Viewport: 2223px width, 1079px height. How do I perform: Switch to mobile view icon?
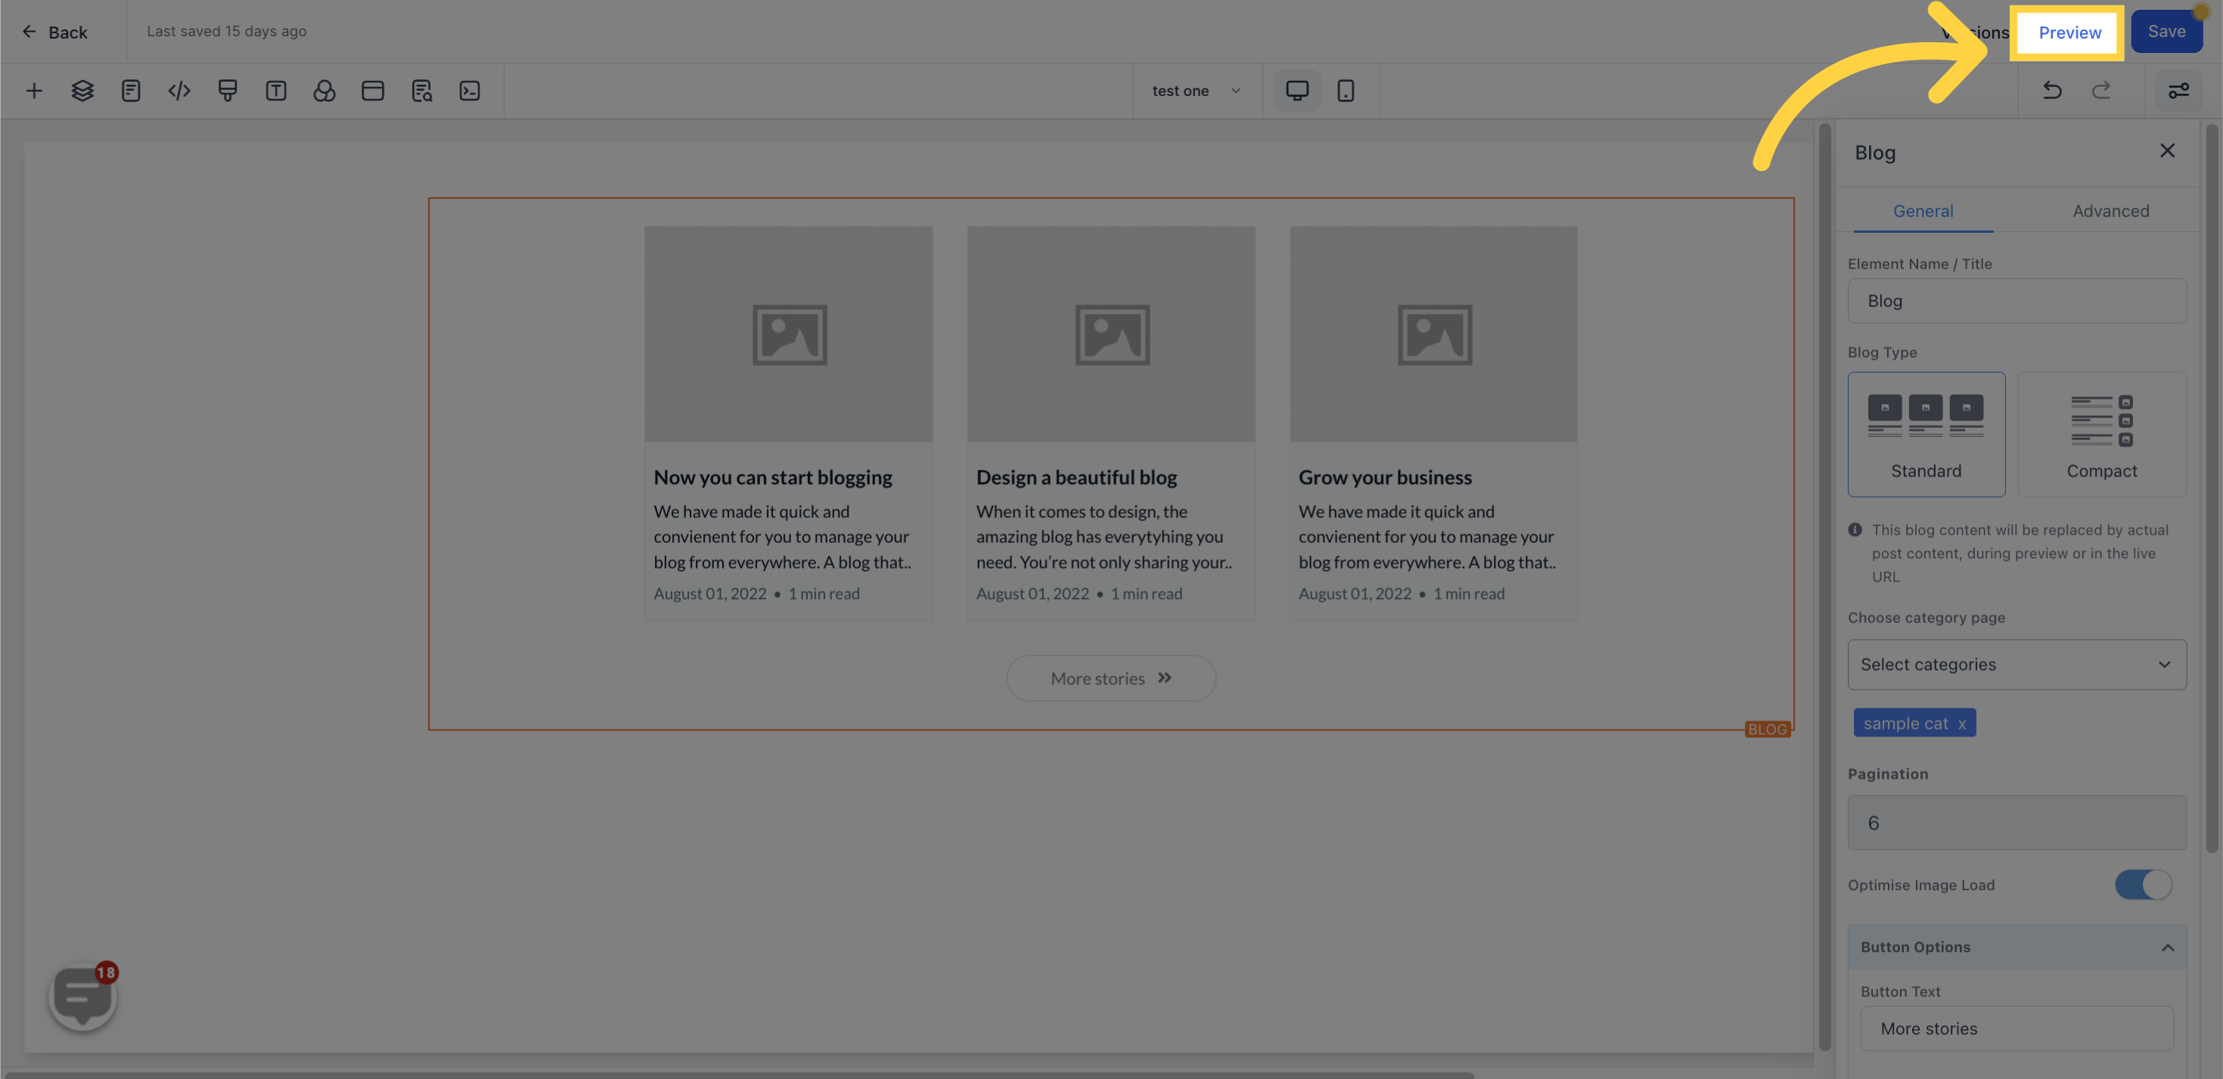(1346, 91)
